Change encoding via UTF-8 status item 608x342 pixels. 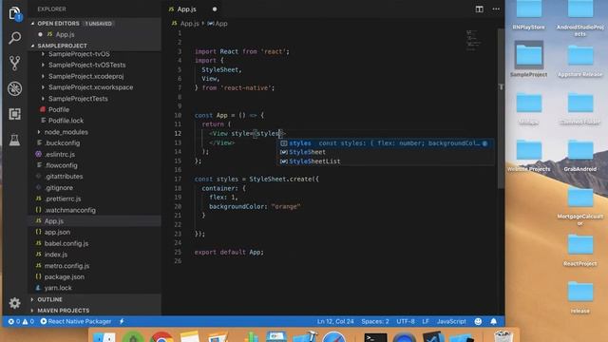click(406, 321)
